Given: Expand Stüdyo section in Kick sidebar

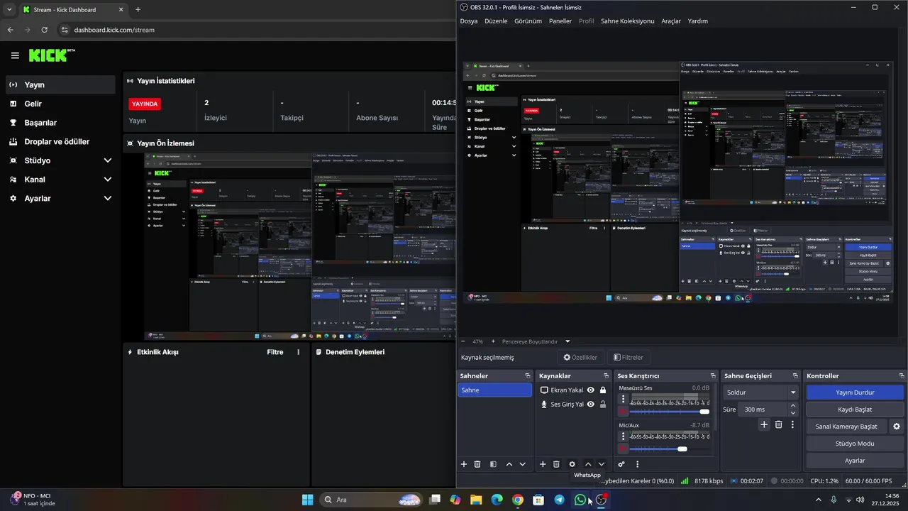Looking at the screenshot, I should pos(108,160).
